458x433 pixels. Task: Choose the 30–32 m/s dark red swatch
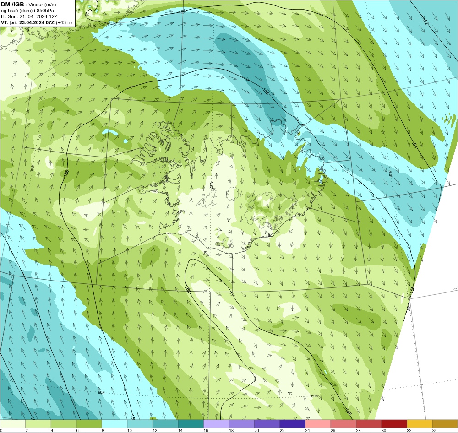coord(394,424)
